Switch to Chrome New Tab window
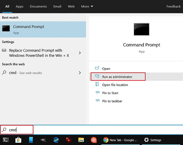 click(120, 140)
